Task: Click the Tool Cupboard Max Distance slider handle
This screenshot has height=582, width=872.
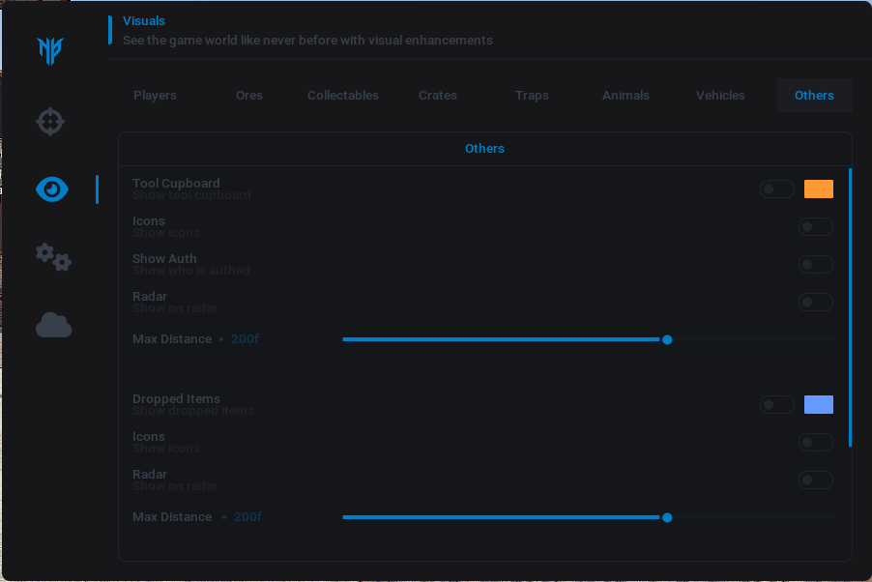Action: [667, 339]
